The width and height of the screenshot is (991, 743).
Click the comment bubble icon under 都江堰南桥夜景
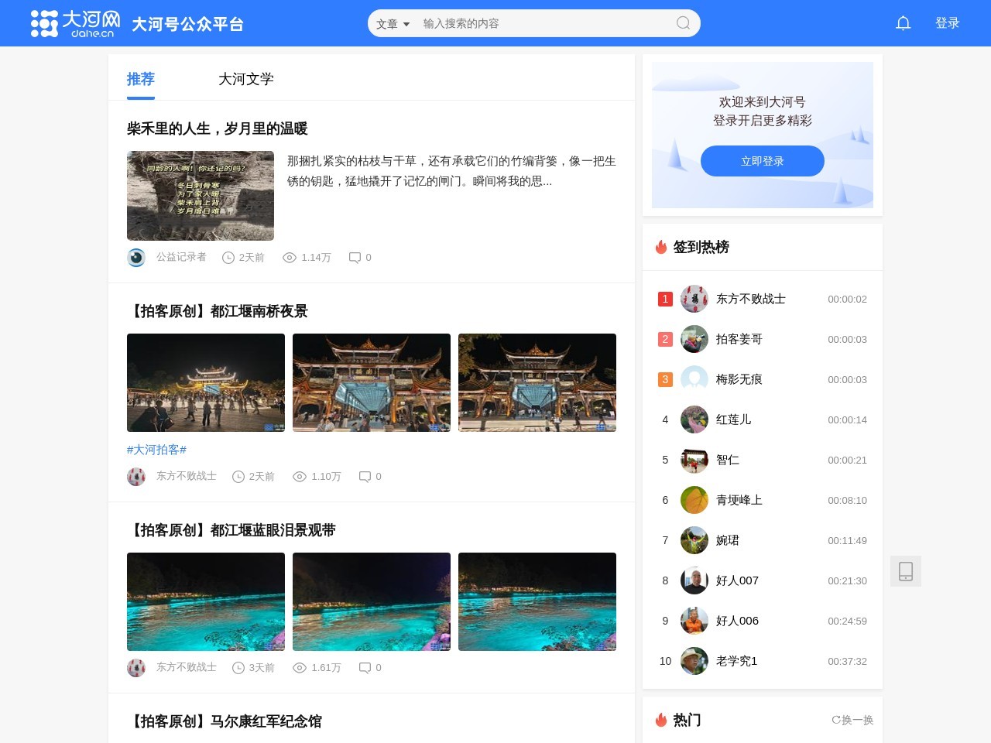coord(364,477)
